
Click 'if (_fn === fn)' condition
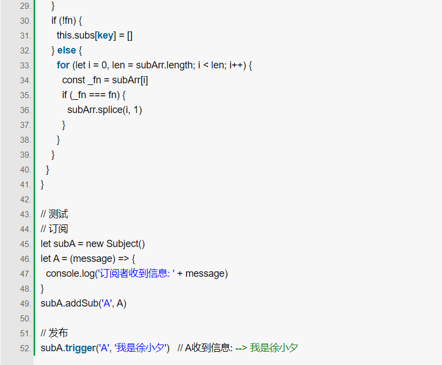[x=94, y=95]
